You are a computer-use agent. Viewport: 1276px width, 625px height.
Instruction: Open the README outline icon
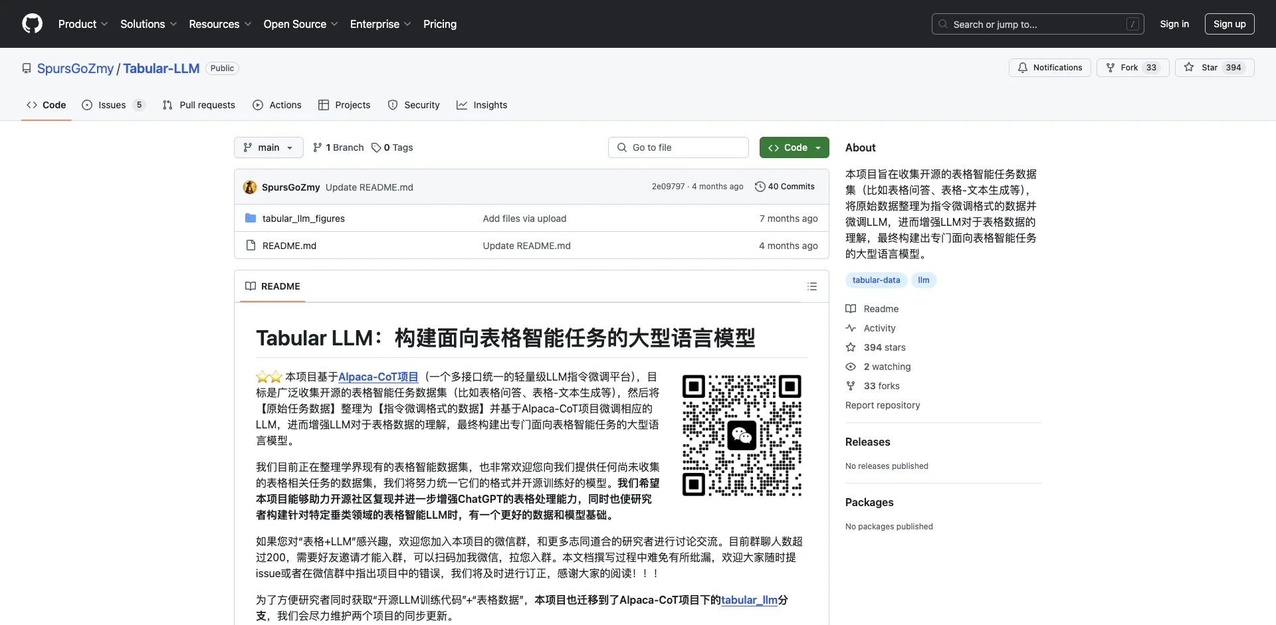coord(812,286)
